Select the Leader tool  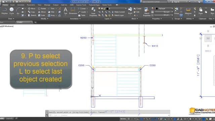click(x=82, y=12)
